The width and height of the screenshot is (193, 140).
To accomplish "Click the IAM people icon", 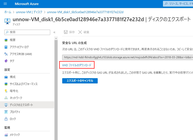I will tap(6, 54).
